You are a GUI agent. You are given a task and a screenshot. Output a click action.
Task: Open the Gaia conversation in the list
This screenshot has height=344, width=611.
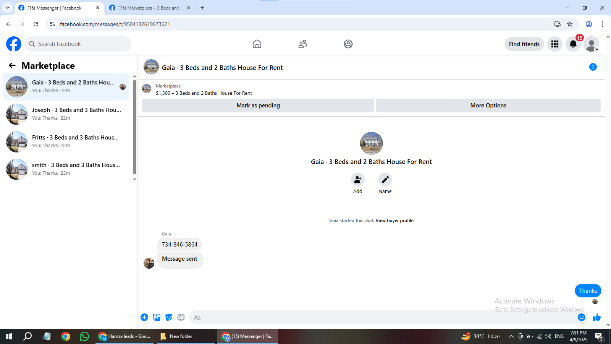pyautogui.click(x=66, y=87)
